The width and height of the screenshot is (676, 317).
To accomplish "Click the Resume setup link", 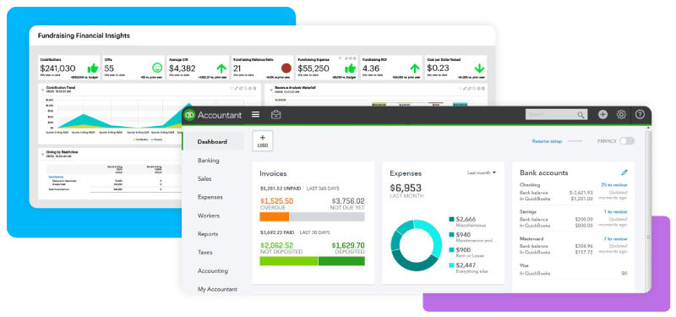I will point(547,141).
